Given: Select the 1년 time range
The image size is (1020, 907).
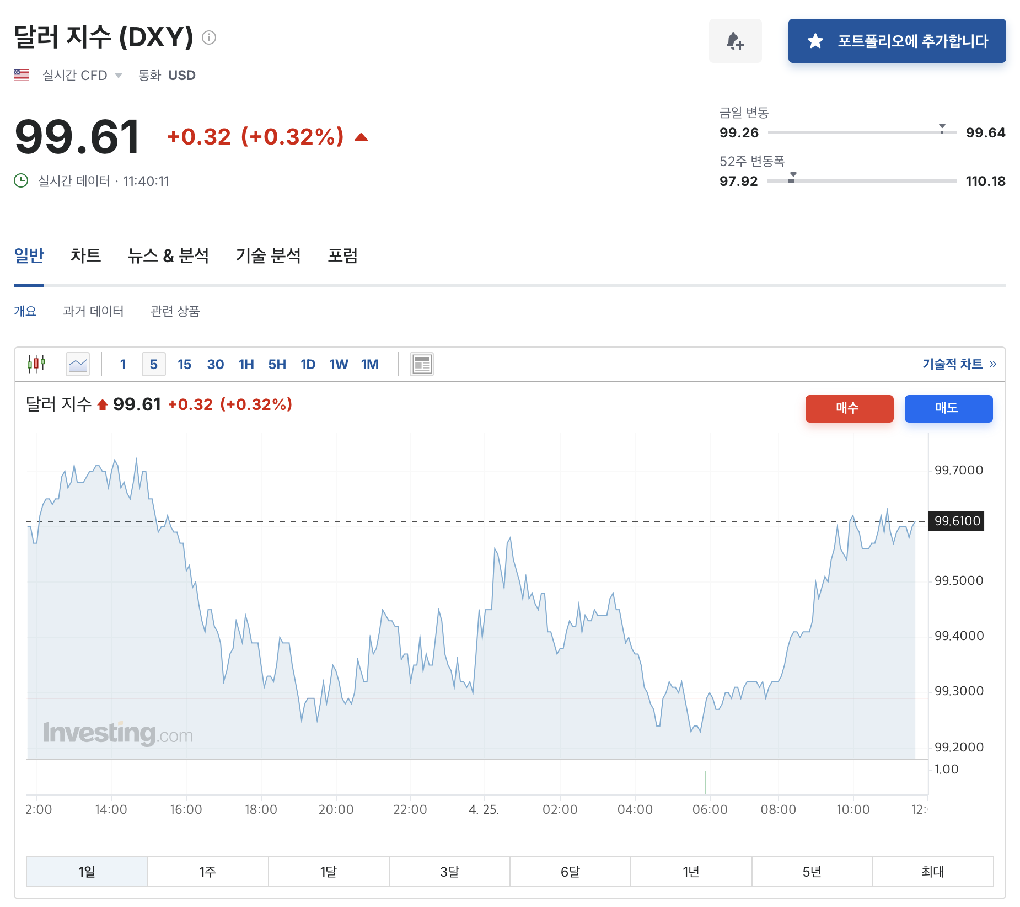Looking at the screenshot, I should [x=691, y=872].
